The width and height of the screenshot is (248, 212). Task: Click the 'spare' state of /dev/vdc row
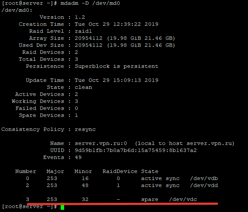click(x=150, y=200)
